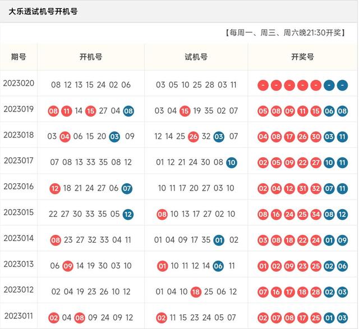Click red ball 23 in 2023013 开奖号

(303, 266)
